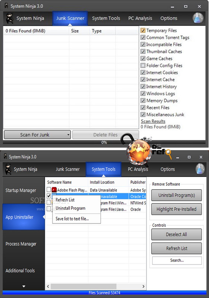Click the Uninstall Program(s) button

[177, 195]
